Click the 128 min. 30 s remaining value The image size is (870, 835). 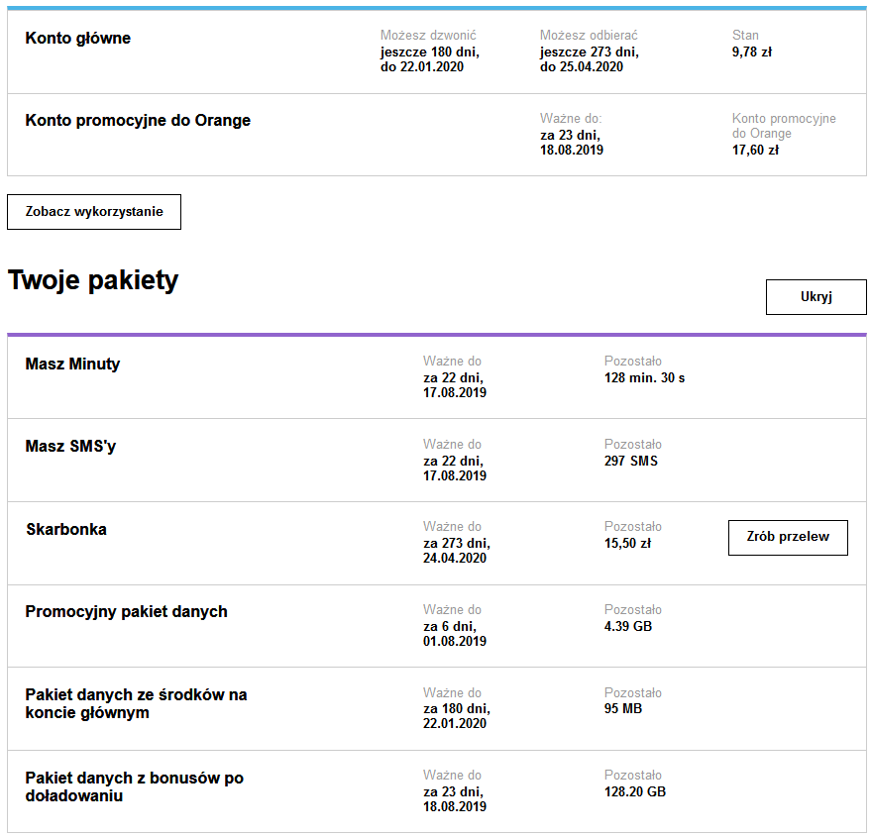click(x=644, y=377)
